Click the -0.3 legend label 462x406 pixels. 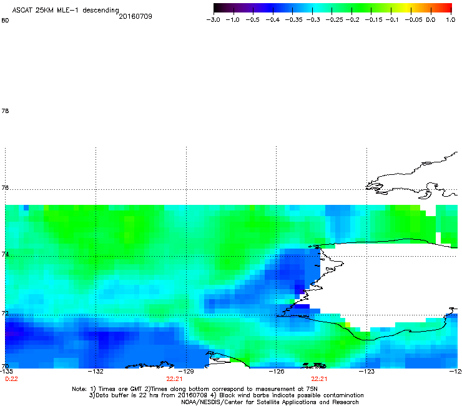(313, 20)
